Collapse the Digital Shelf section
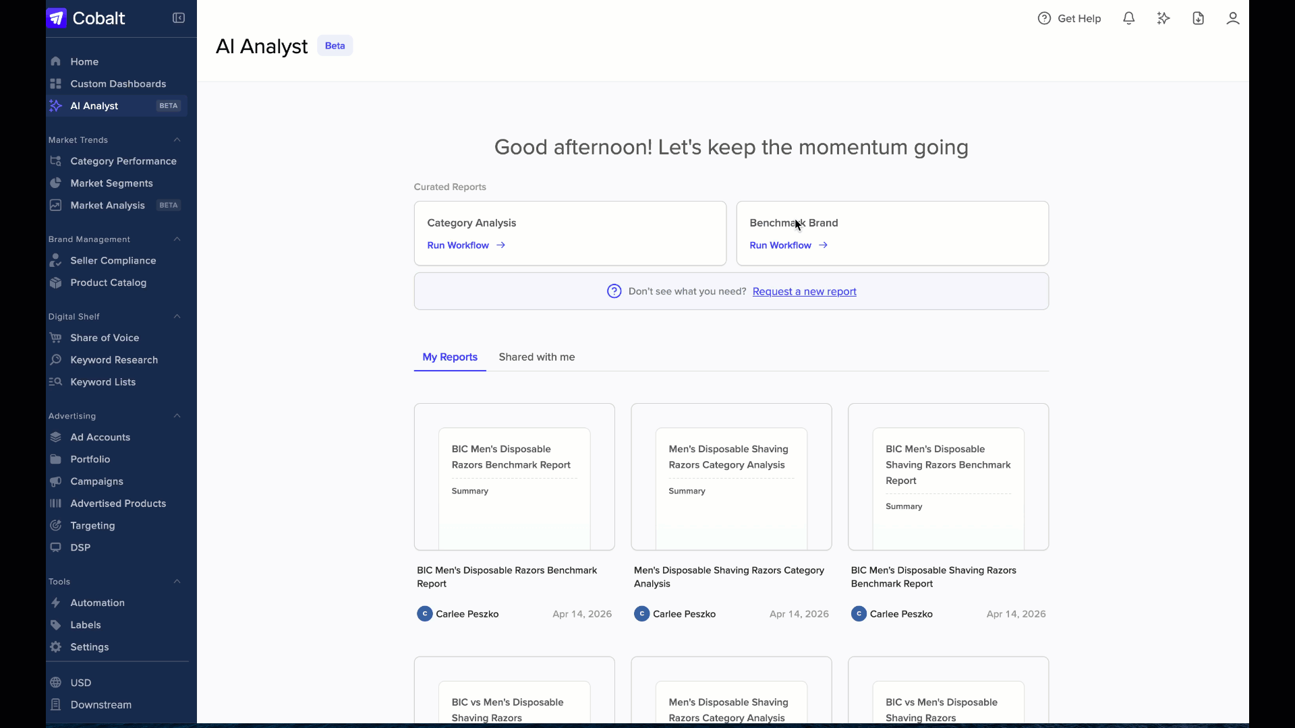Viewport: 1295px width, 728px height. click(177, 317)
